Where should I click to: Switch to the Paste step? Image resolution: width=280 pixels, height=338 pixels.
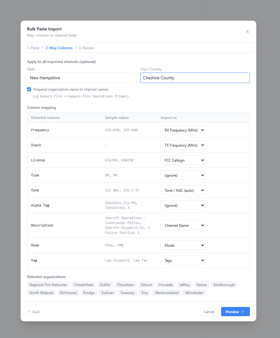(x=33, y=48)
